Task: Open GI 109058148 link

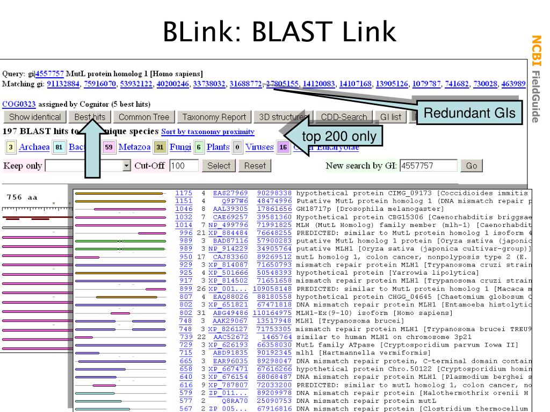Action: point(272,289)
